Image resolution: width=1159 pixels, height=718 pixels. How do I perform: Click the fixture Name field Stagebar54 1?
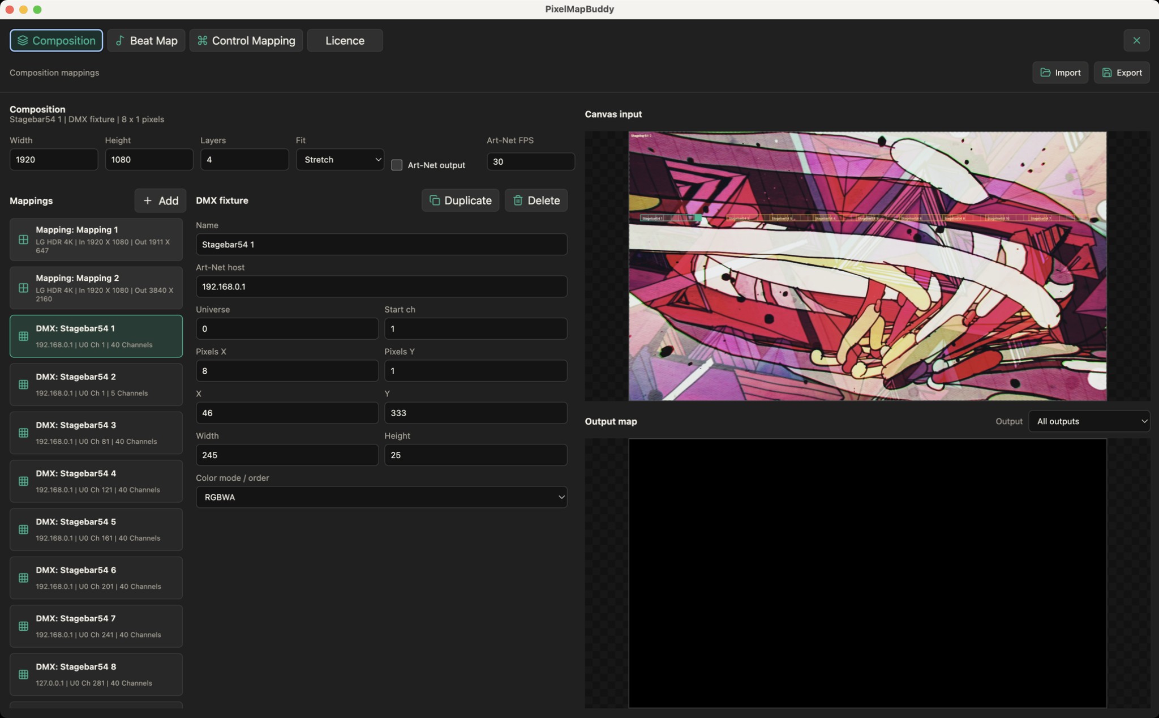(381, 245)
